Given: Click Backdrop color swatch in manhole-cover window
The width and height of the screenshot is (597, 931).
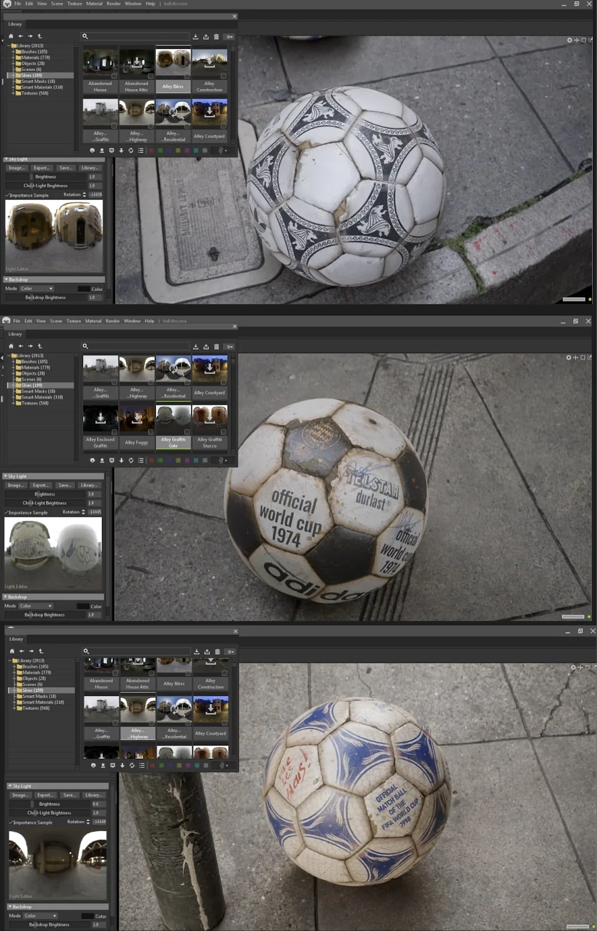Looking at the screenshot, I should click(x=84, y=289).
